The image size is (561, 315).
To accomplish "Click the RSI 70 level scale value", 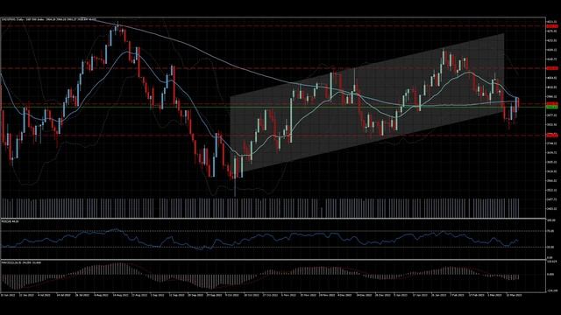I will 551,231.
